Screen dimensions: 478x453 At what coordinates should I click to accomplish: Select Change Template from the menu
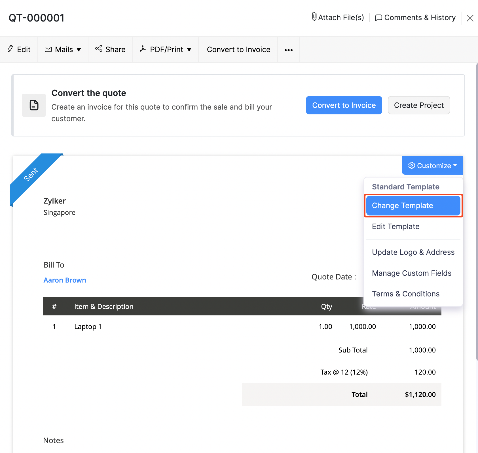pos(403,205)
